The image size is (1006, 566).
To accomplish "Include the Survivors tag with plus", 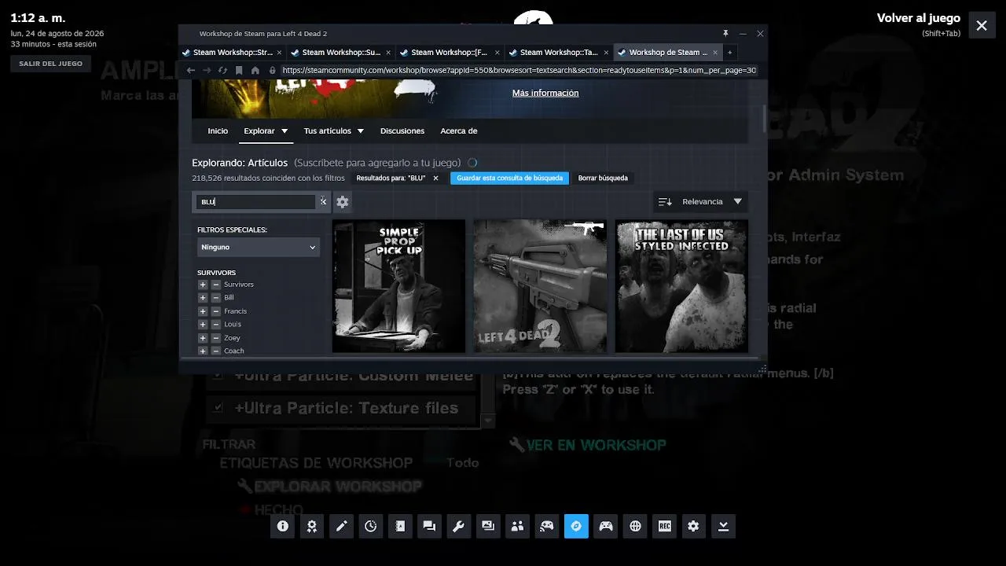I will [x=203, y=285].
